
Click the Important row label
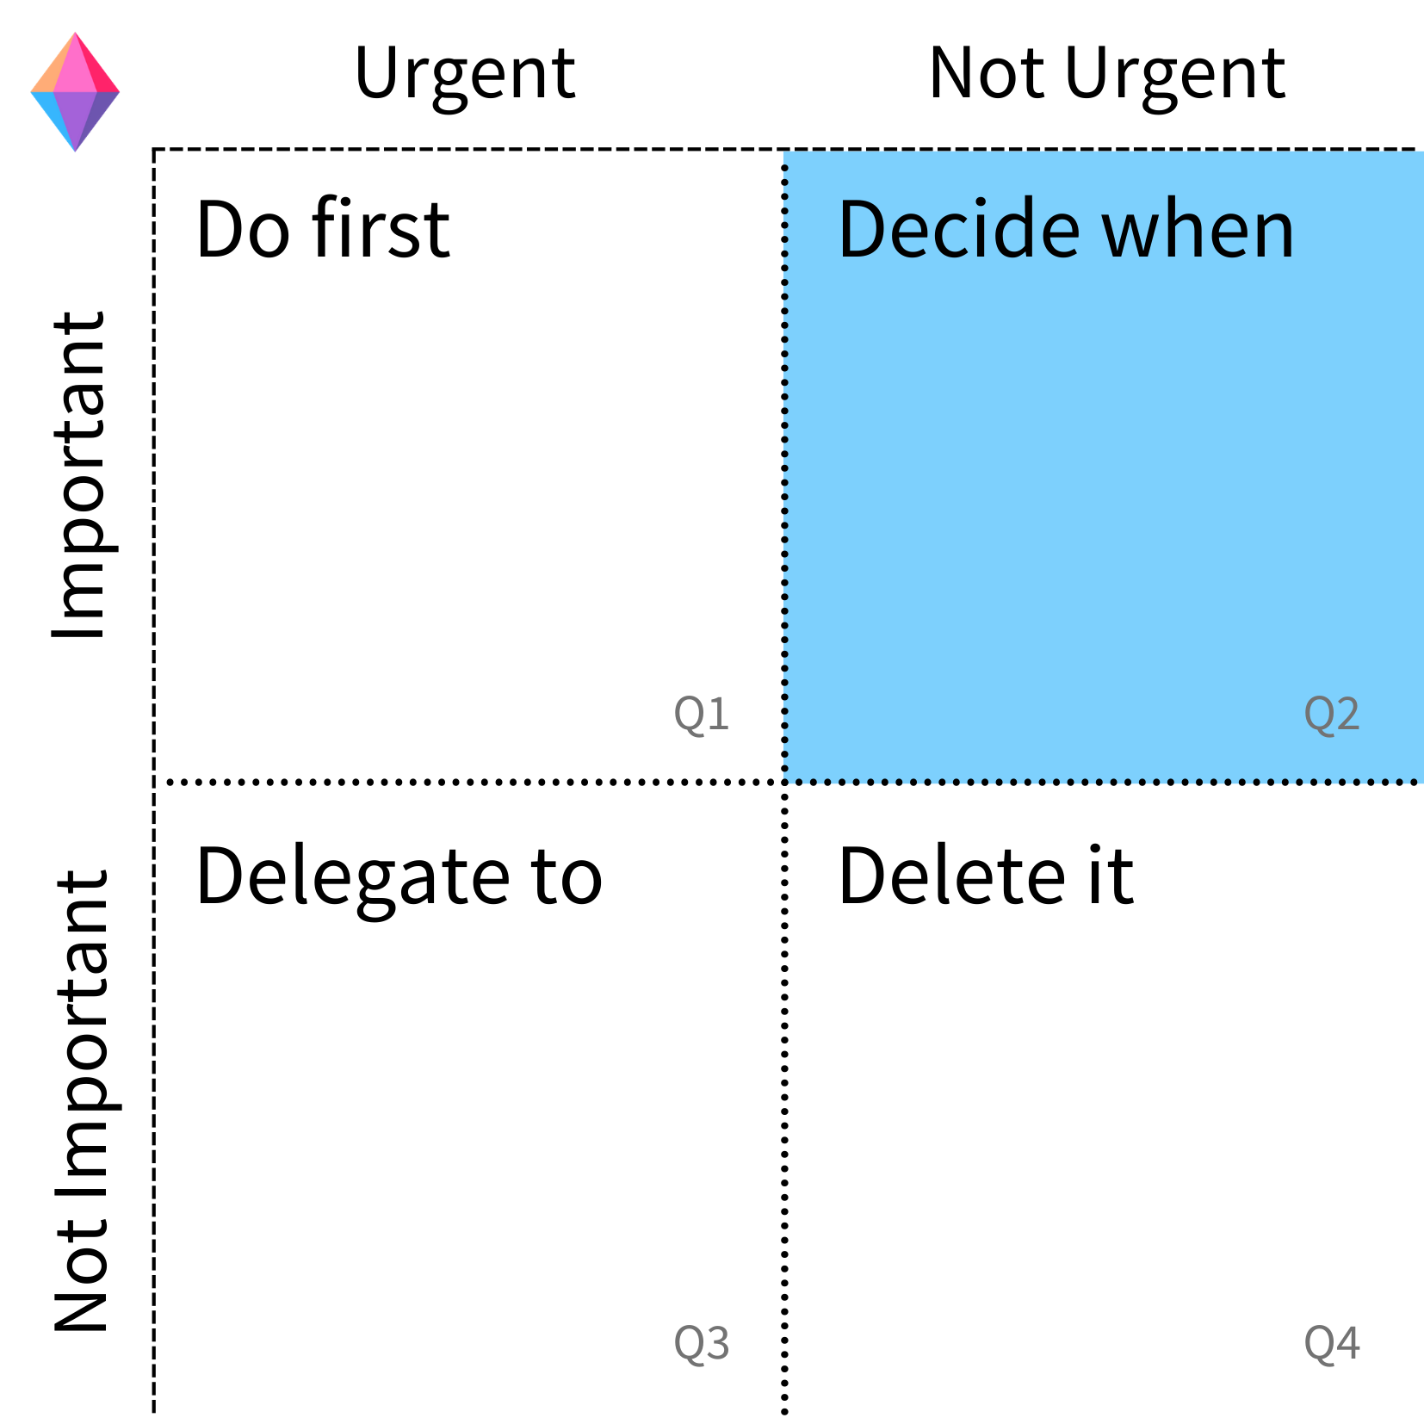coord(81,474)
